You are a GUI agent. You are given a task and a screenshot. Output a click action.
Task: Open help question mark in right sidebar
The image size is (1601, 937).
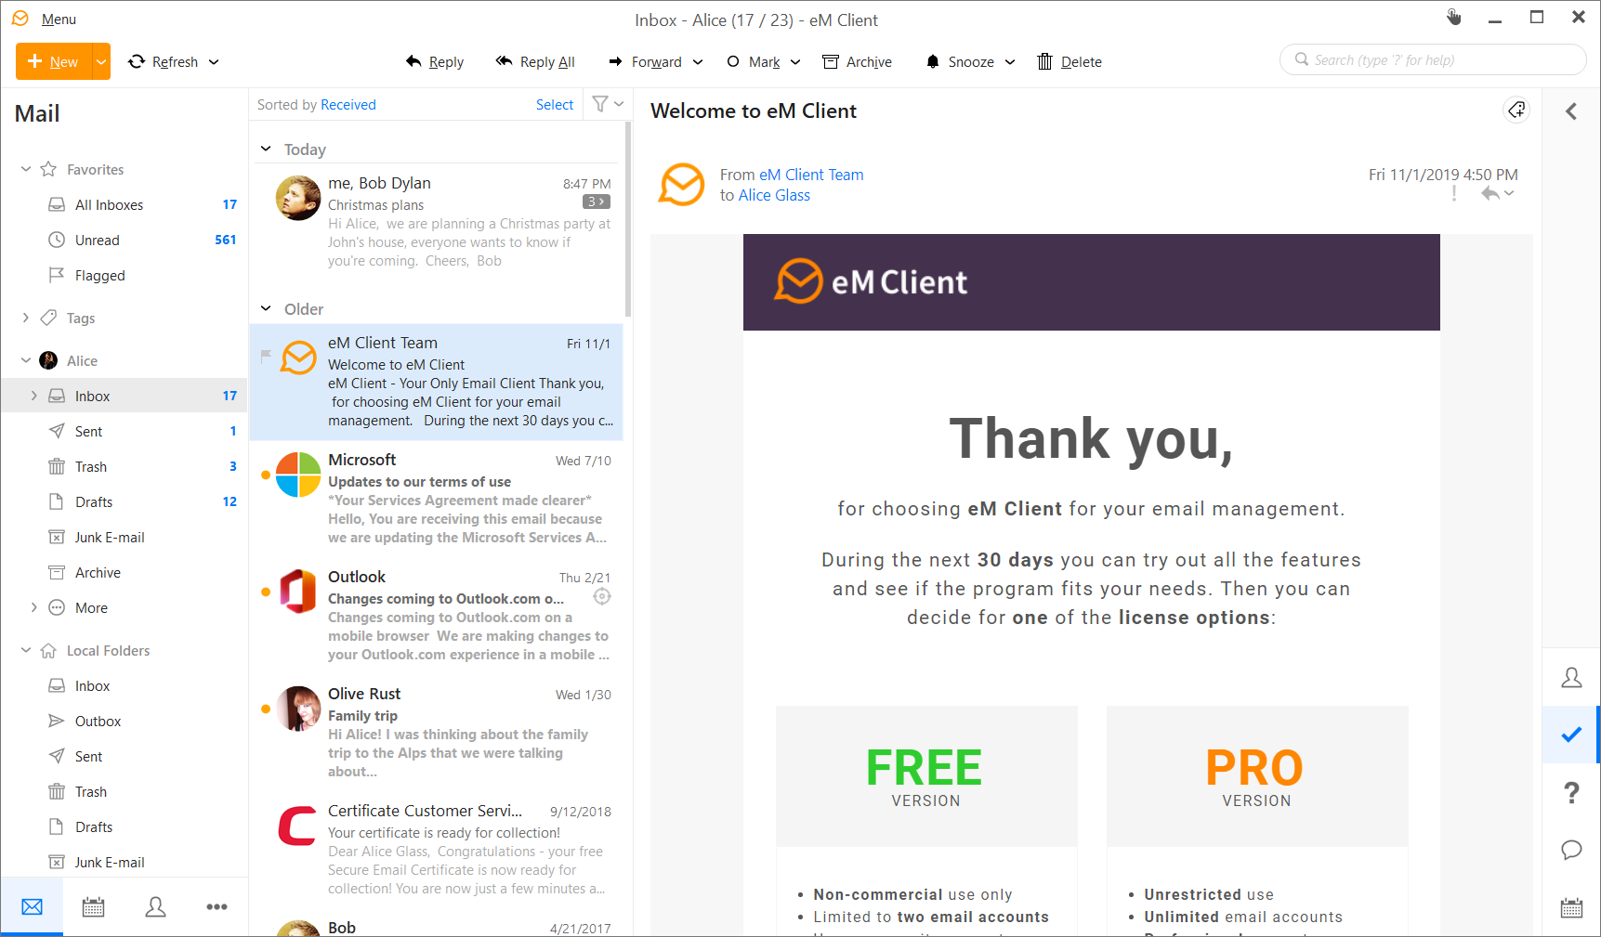point(1571,792)
